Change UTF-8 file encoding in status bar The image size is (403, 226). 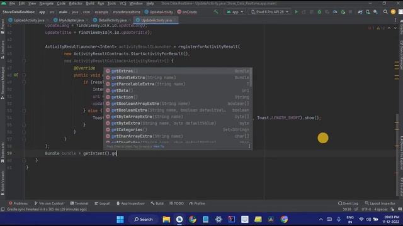click(366, 209)
